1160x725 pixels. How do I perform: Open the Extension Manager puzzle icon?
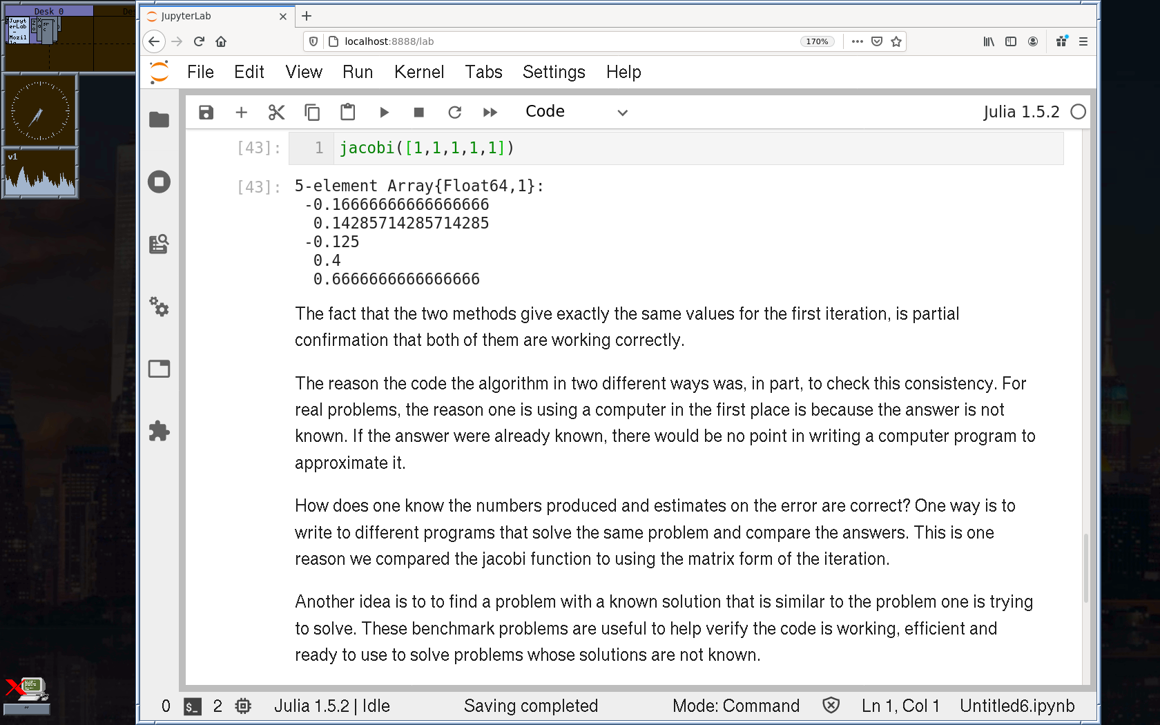(159, 432)
